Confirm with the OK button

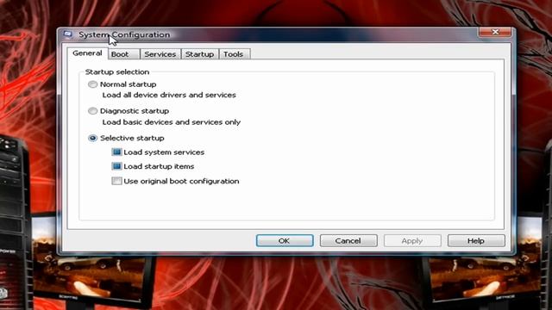click(285, 241)
